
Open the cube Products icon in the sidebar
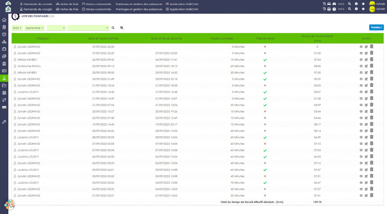[x=4, y=34]
